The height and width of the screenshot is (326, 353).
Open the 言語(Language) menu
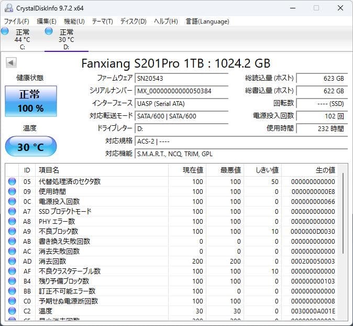click(207, 21)
